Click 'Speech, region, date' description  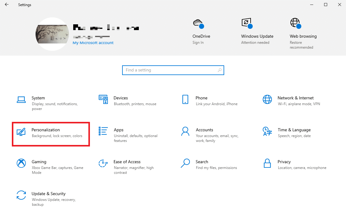coord(294,136)
